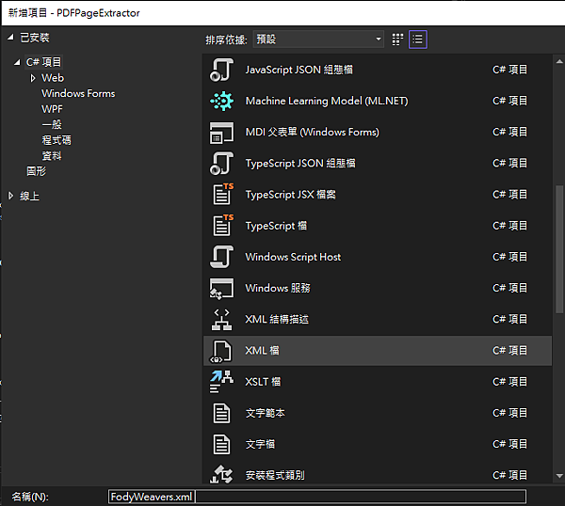The width and height of the screenshot is (565, 506).
Task: Pick the XSLT 檔 template icon
Action: tap(221, 382)
